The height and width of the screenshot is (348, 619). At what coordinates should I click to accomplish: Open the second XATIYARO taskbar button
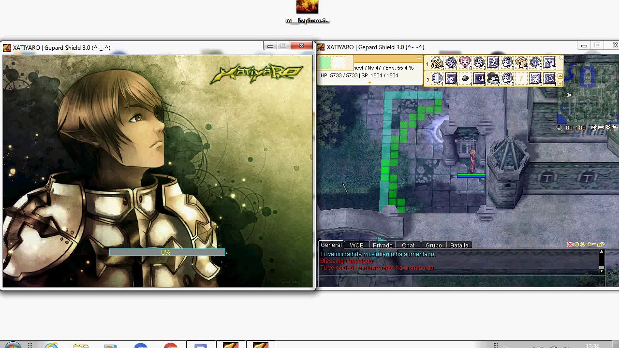pos(260,345)
